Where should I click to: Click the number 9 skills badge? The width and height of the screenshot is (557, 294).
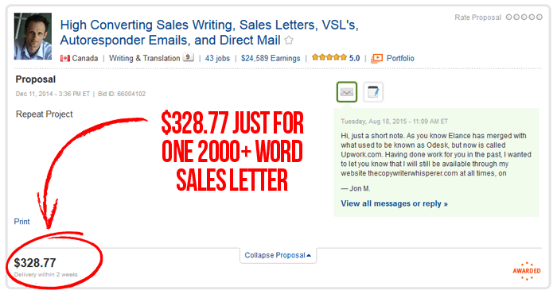click(188, 57)
